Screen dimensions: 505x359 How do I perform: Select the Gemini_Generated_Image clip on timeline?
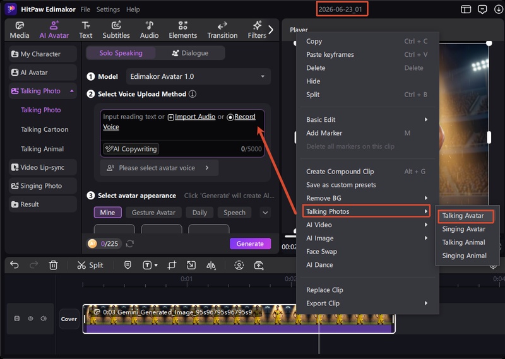coord(239,319)
